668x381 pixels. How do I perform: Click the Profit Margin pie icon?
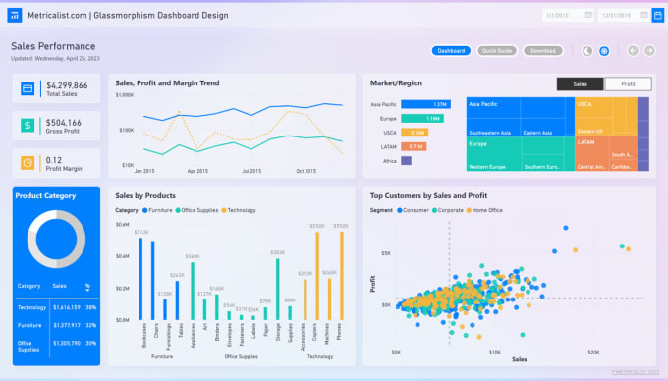pos(28,163)
